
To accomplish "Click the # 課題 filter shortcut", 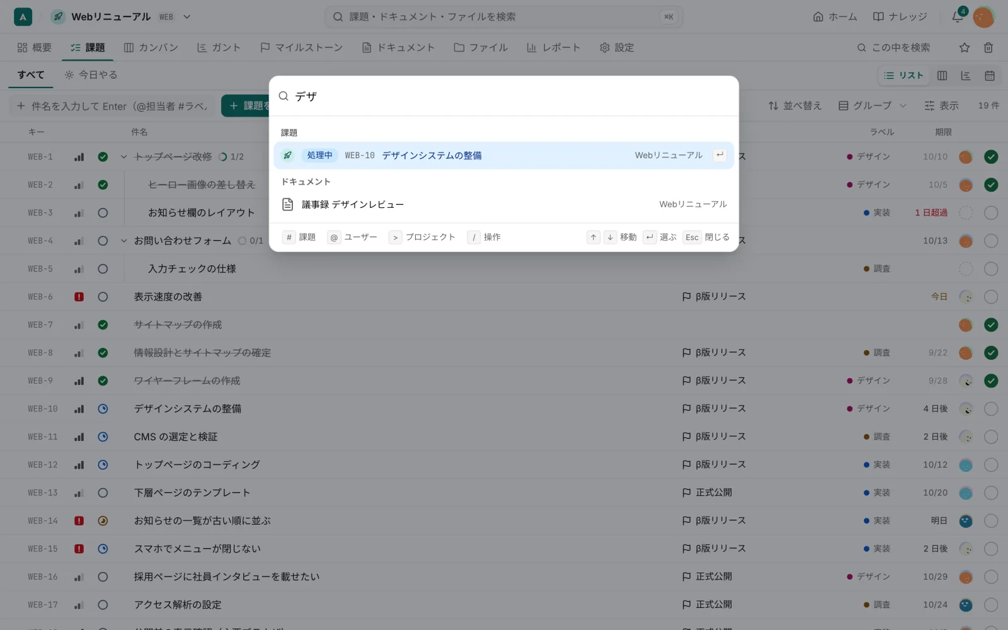I will point(299,237).
